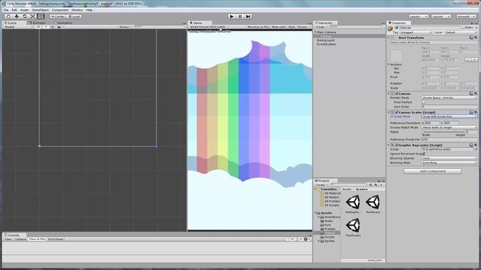The width and height of the screenshot is (481, 270).
Task: Open the Window menu
Action: [77, 10]
